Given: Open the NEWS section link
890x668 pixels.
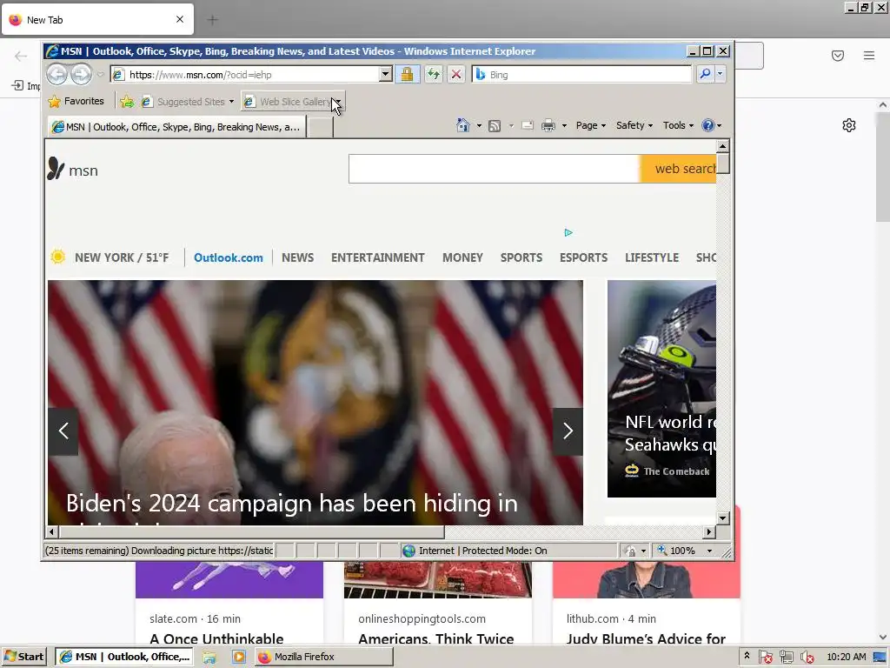Looking at the screenshot, I should click(297, 257).
